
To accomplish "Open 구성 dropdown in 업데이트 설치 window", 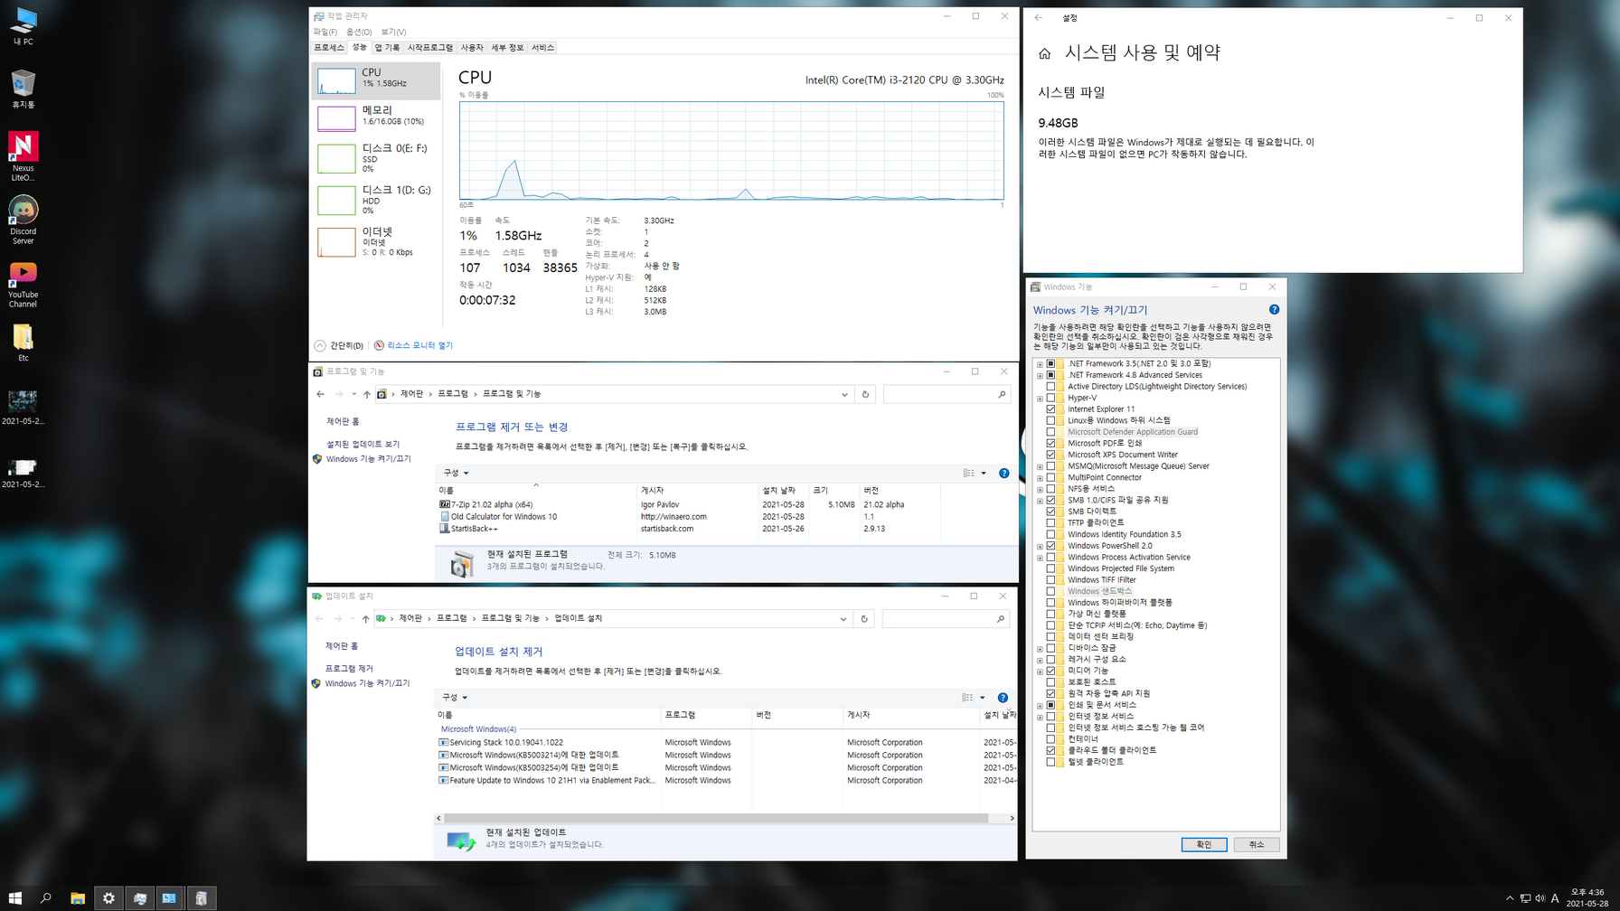I will click(455, 698).
